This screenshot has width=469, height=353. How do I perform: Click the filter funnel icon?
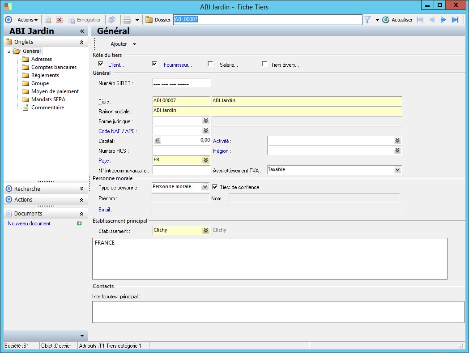[367, 20]
